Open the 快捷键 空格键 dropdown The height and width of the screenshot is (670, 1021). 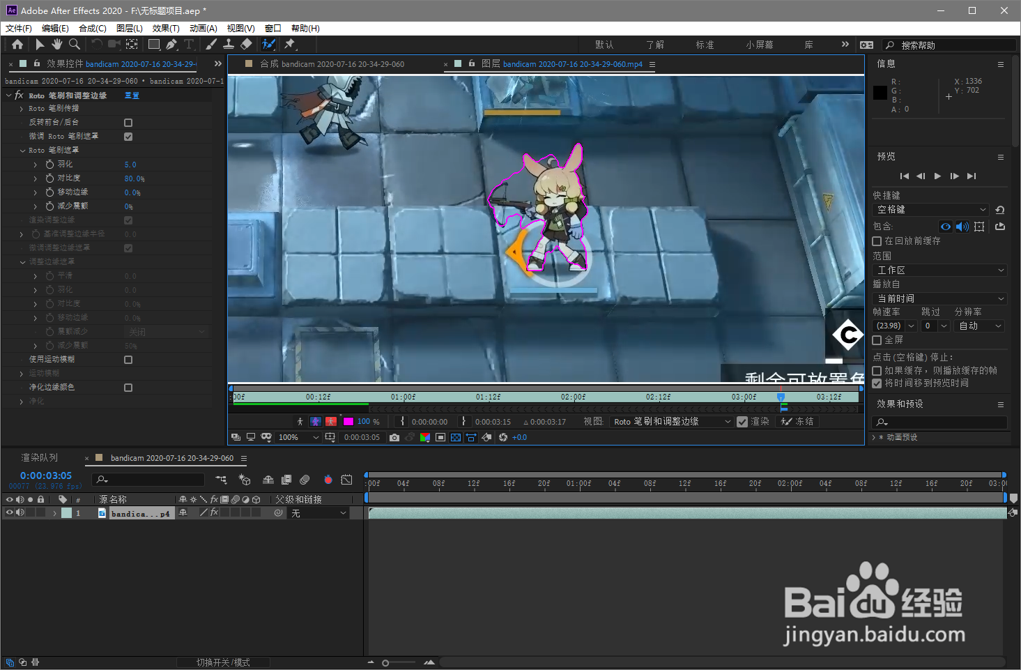coord(930,210)
